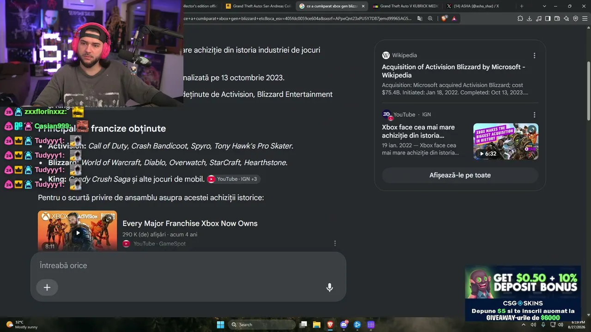Click the 'Principalele francize obținute' heading

coord(102,128)
